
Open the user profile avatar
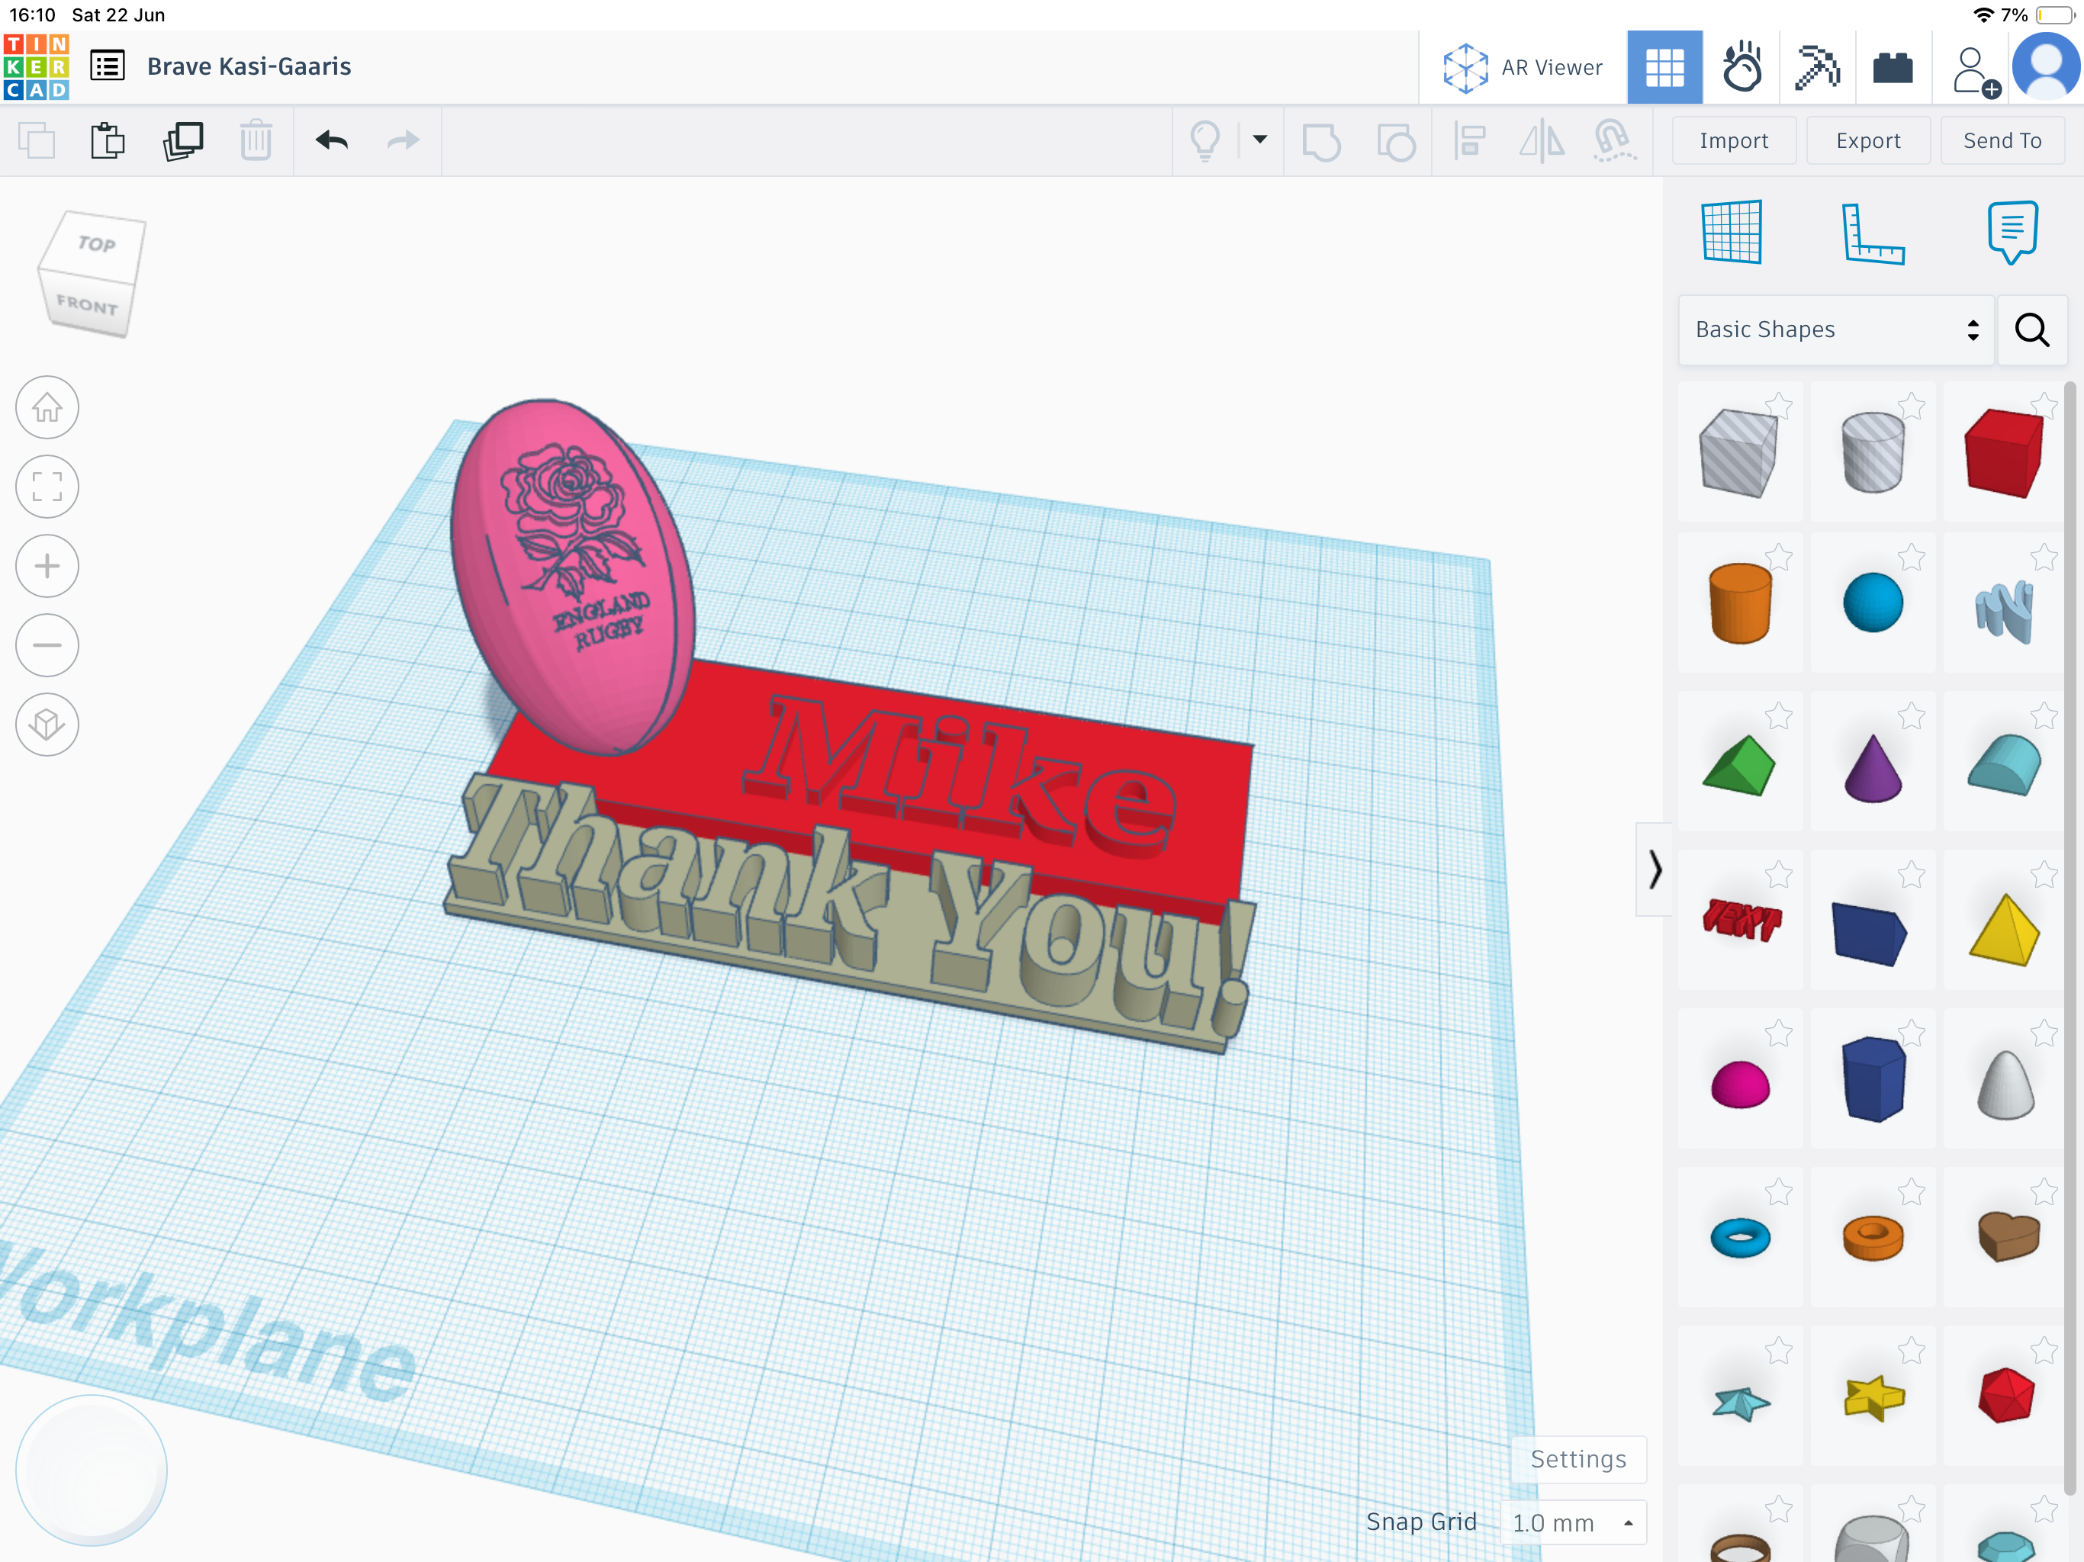point(2045,67)
